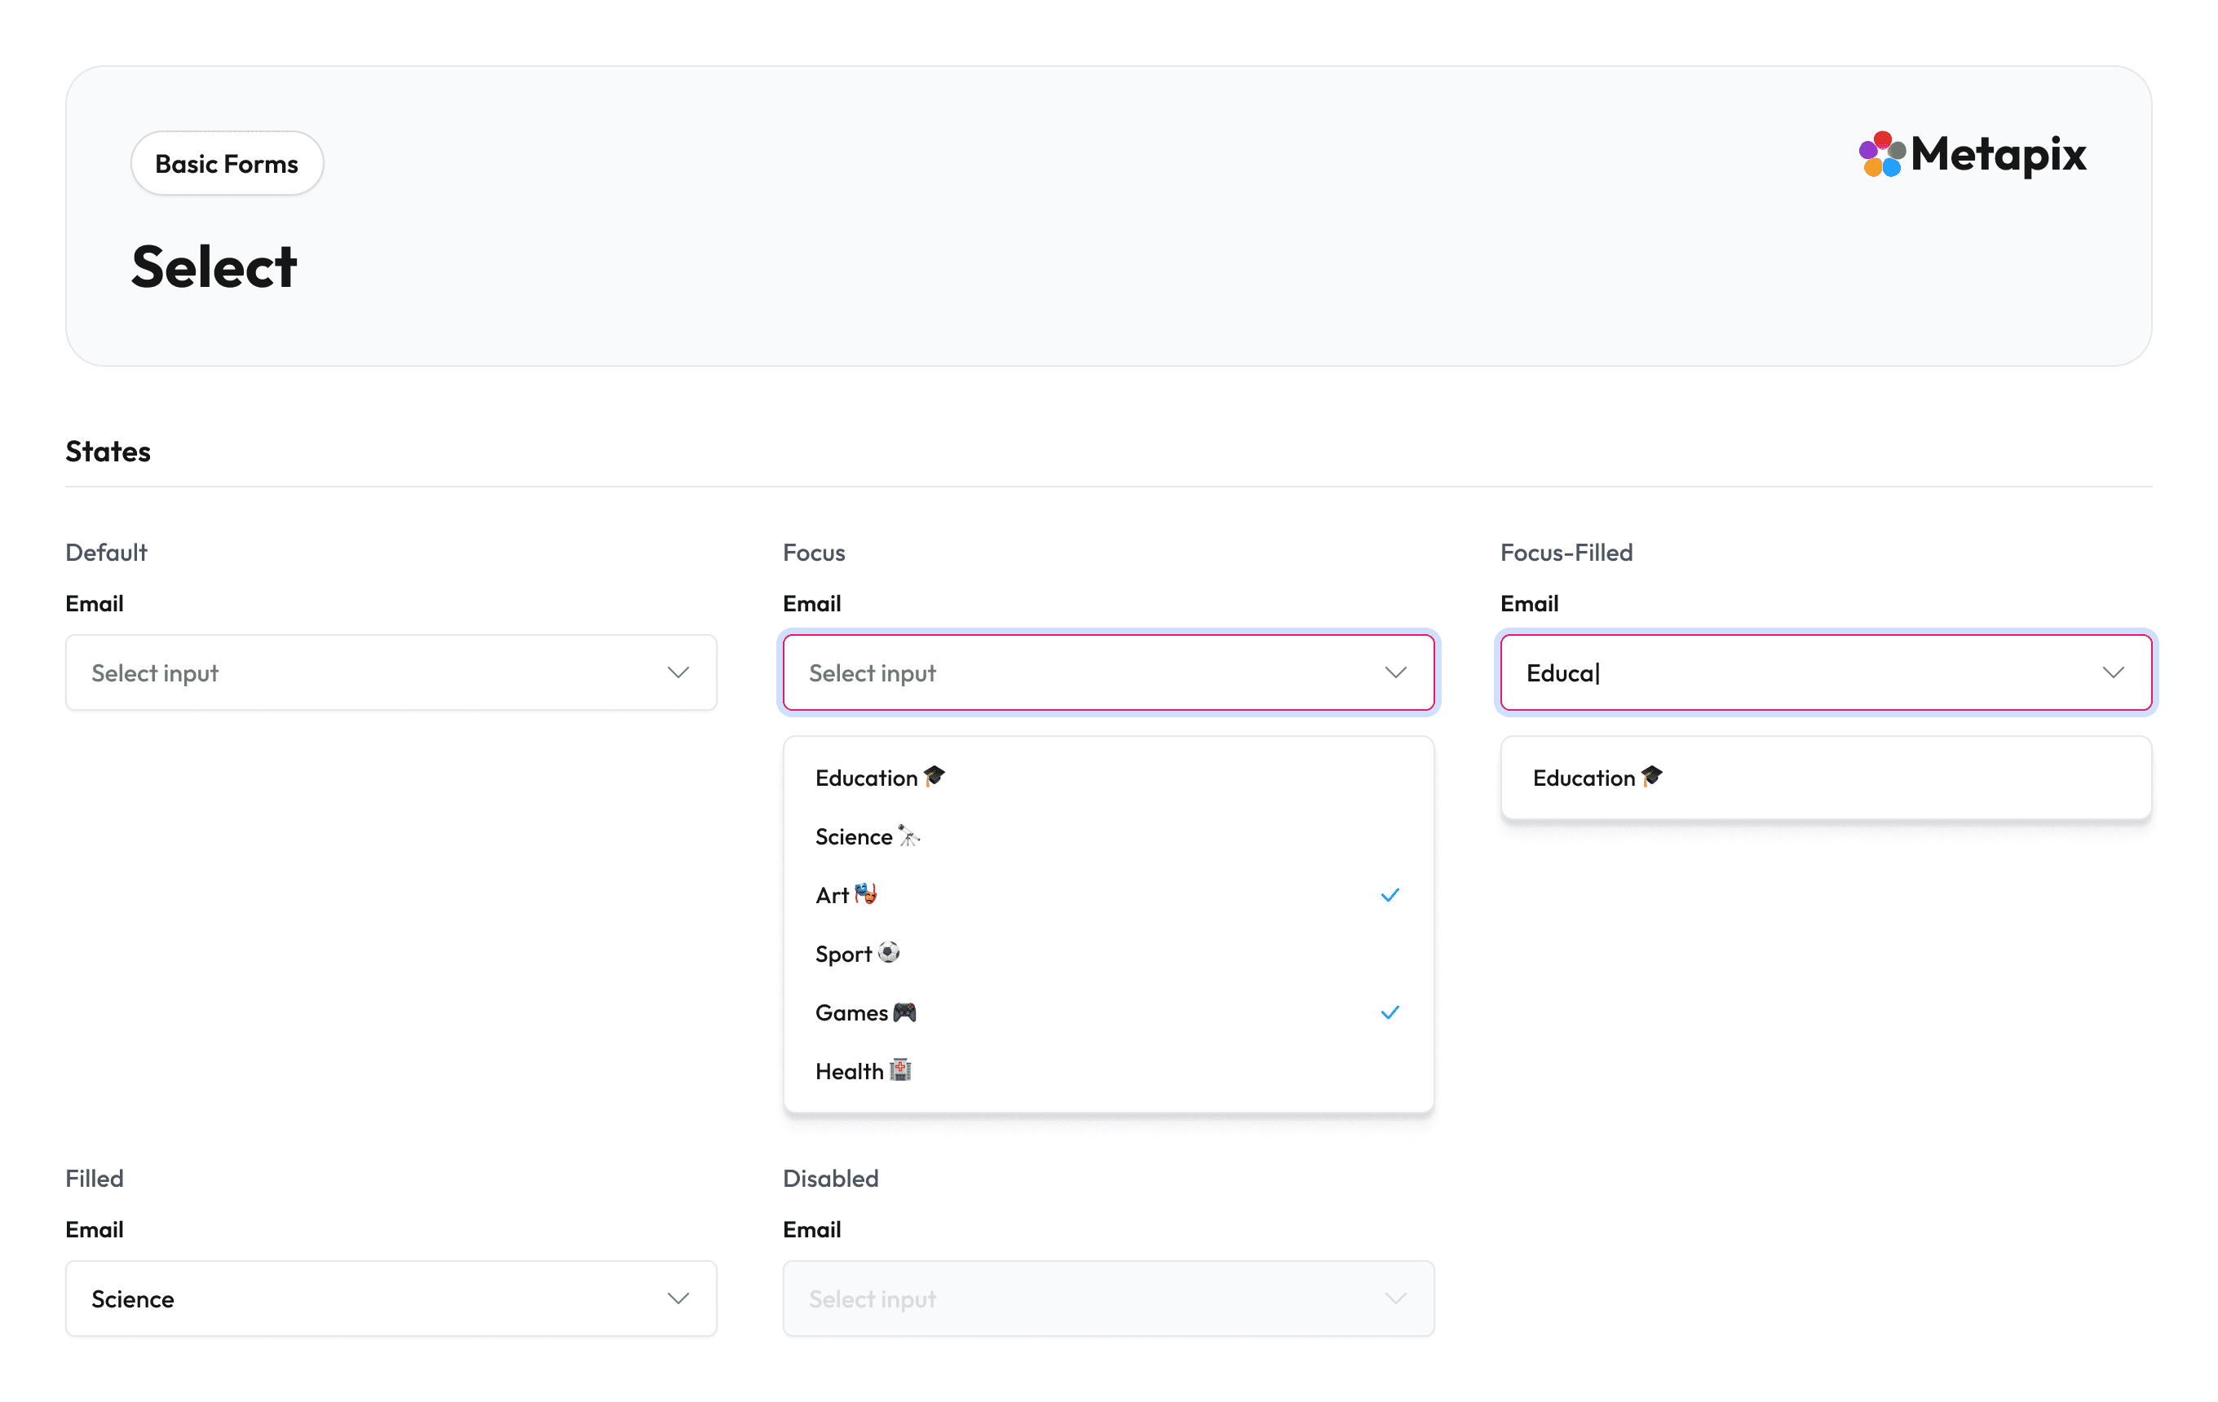The width and height of the screenshot is (2218, 1402).
Task: Click the graduation cap emoji beside Education
Action: click(x=934, y=776)
